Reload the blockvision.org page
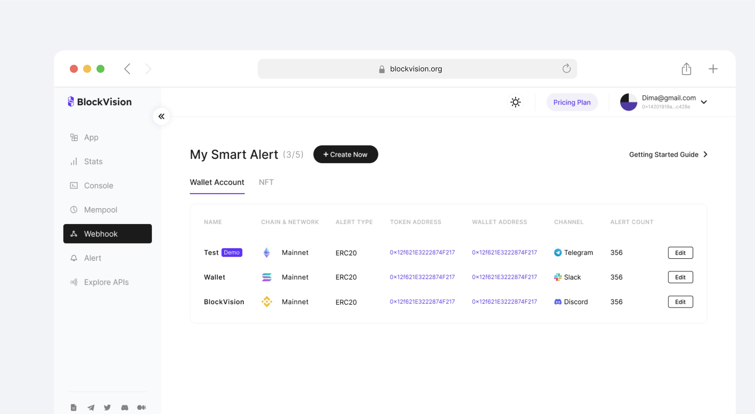The width and height of the screenshot is (755, 414). (566, 69)
